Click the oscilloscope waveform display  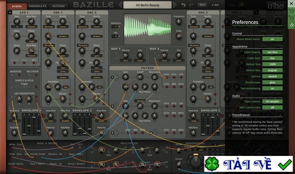pyautogui.click(x=147, y=29)
